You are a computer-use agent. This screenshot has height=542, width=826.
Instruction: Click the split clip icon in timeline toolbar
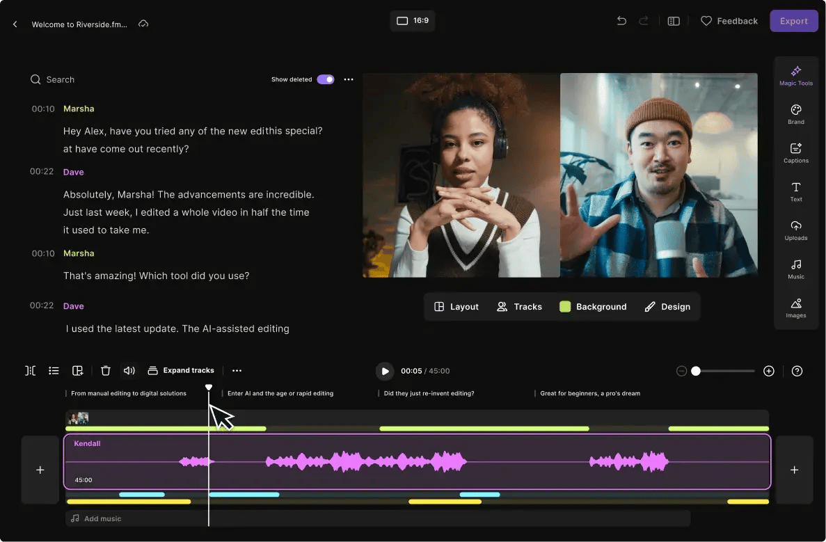[x=31, y=371]
